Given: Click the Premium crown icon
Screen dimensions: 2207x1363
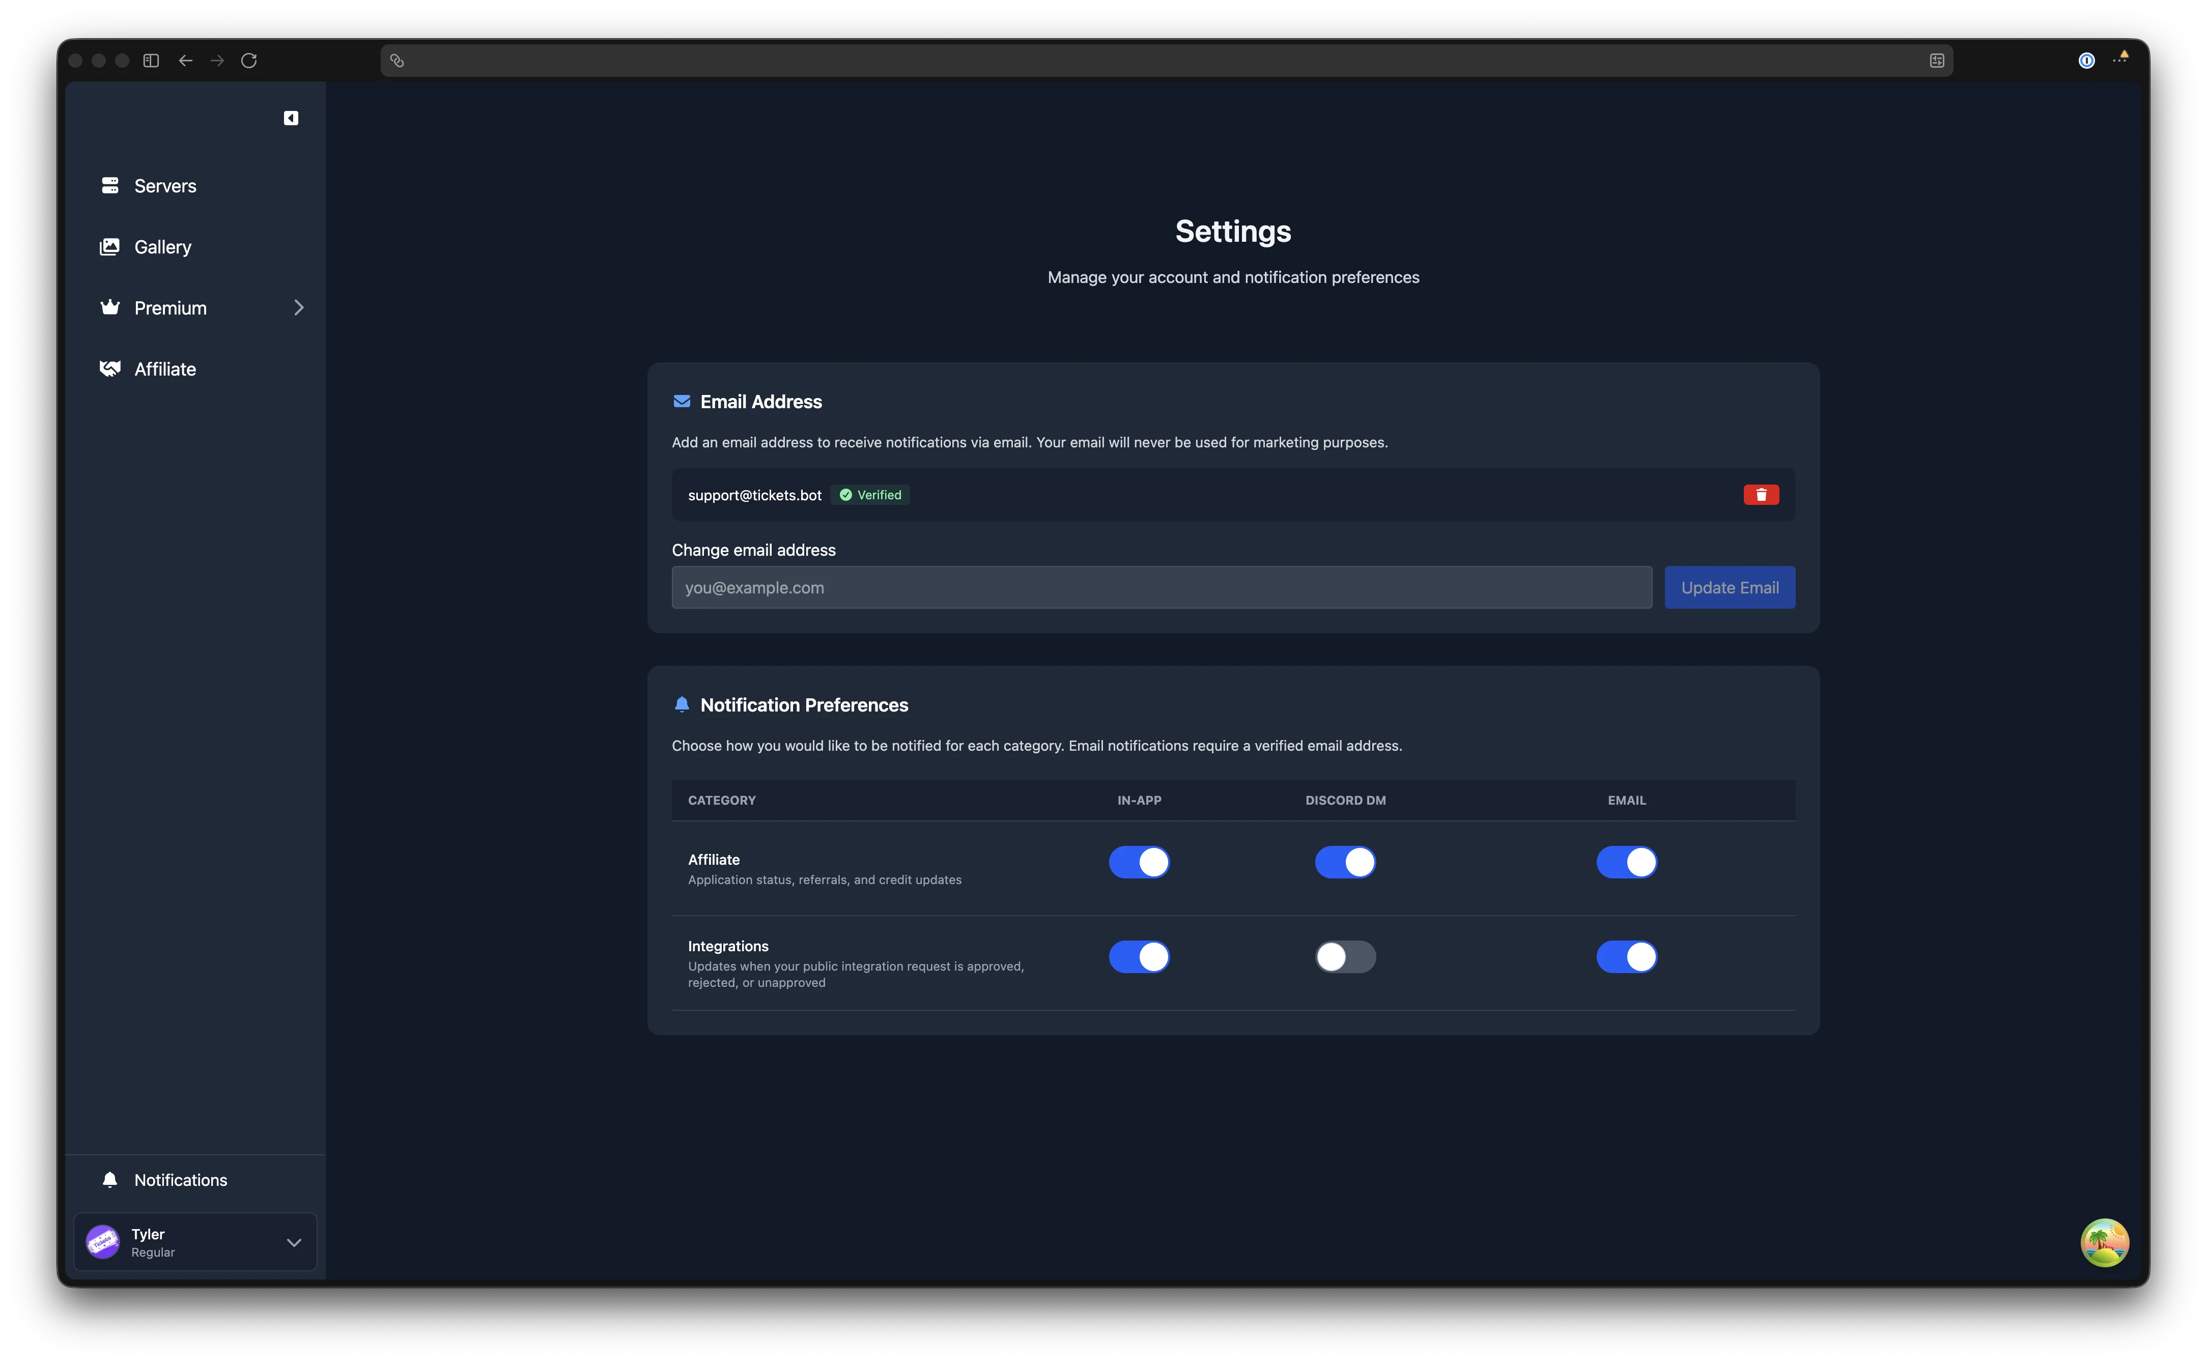Looking at the screenshot, I should pyautogui.click(x=110, y=307).
